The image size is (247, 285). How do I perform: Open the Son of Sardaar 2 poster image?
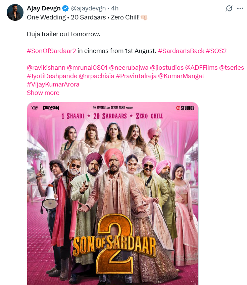click(113, 193)
